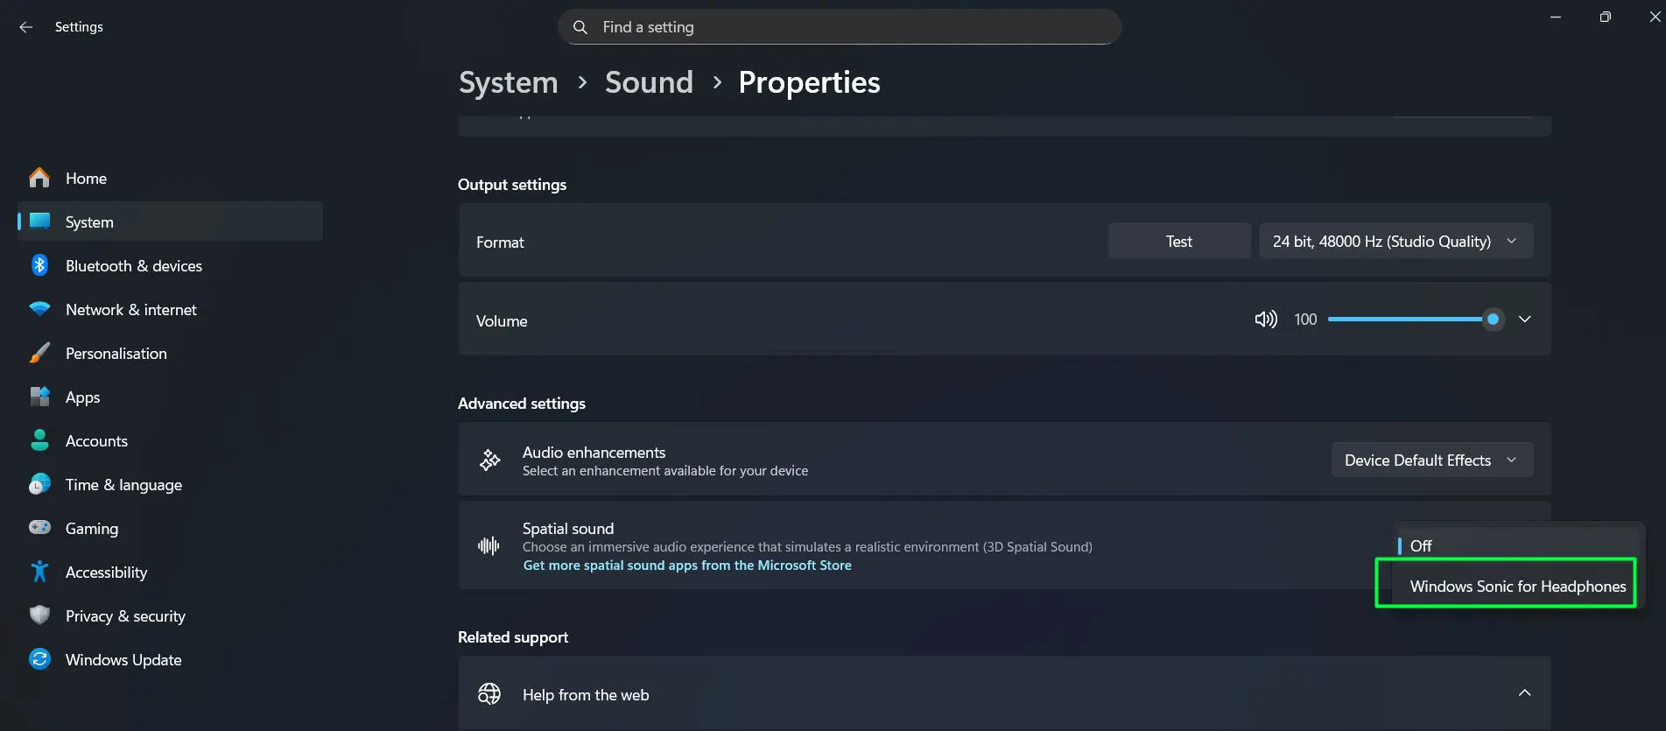This screenshot has height=731, width=1666.
Task: Click the Accounts person icon
Action: tap(39, 440)
